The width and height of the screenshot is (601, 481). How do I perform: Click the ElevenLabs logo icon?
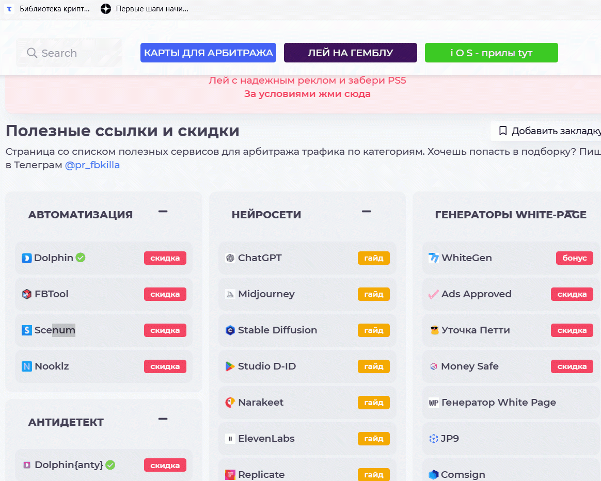pos(230,439)
